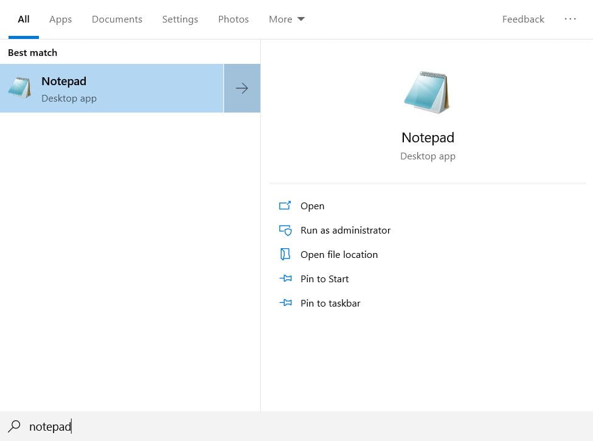Viewport: 593px width, 441px height.
Task: Choose Open file location
Action: 339,254
